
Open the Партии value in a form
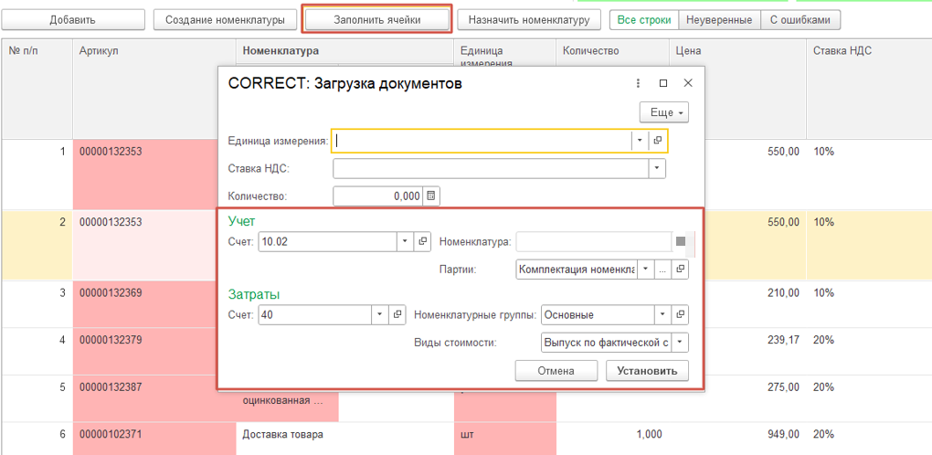point(681,270)
